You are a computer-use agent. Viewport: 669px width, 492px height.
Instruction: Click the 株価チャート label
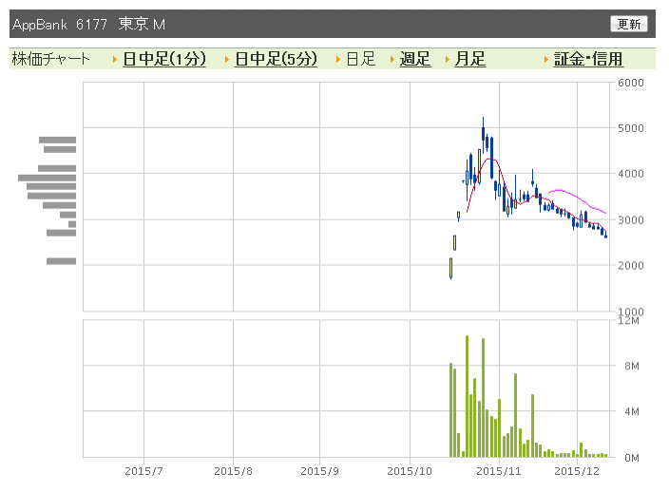pos(50,59)
